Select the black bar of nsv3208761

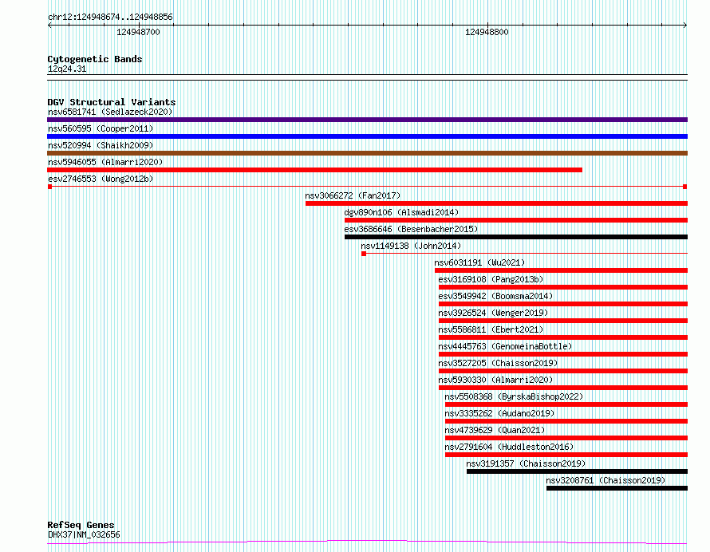pos(617,488)
